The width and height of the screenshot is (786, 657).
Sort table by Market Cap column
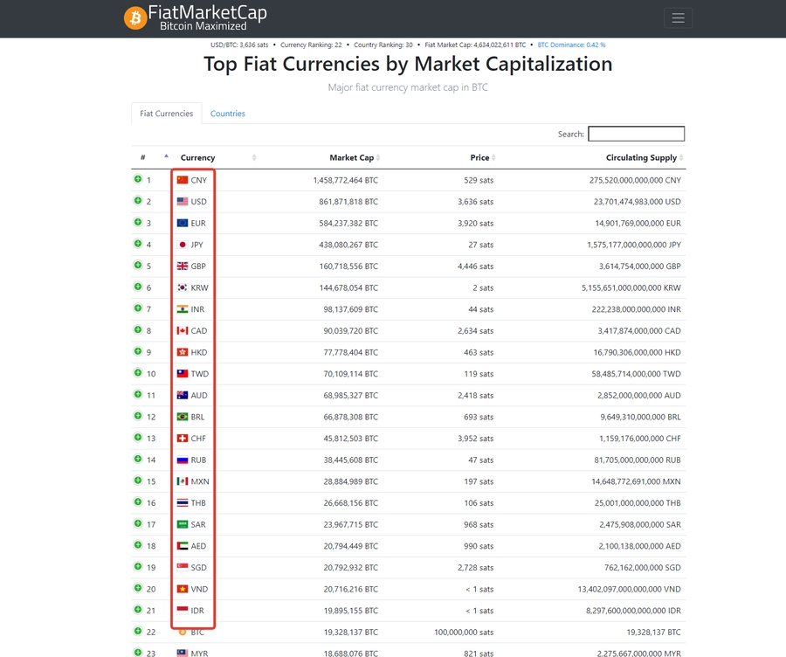[351, 158]
